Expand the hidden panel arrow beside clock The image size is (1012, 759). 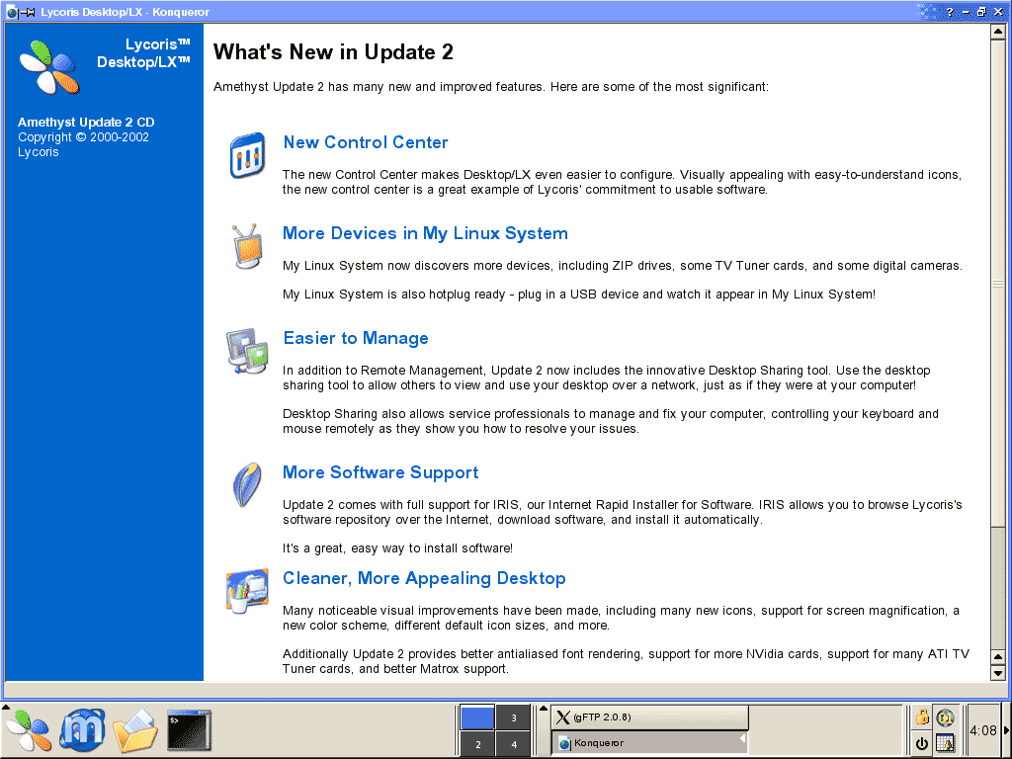point(1006,730)
